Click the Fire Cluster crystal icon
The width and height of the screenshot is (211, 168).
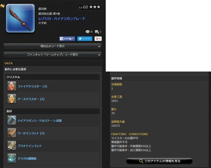pos(12,86)
